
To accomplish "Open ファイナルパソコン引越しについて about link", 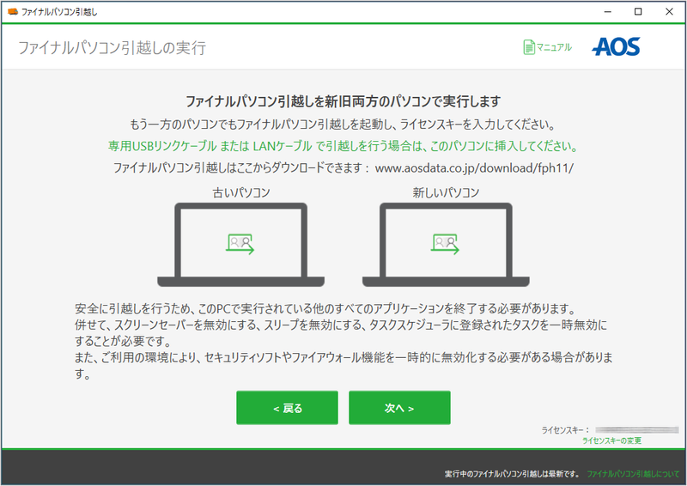I will pyautogui.click(x=633, y=474).
